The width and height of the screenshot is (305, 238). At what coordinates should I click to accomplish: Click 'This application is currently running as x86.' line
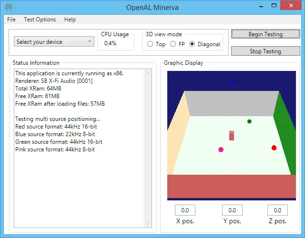(x=70, y=73)
